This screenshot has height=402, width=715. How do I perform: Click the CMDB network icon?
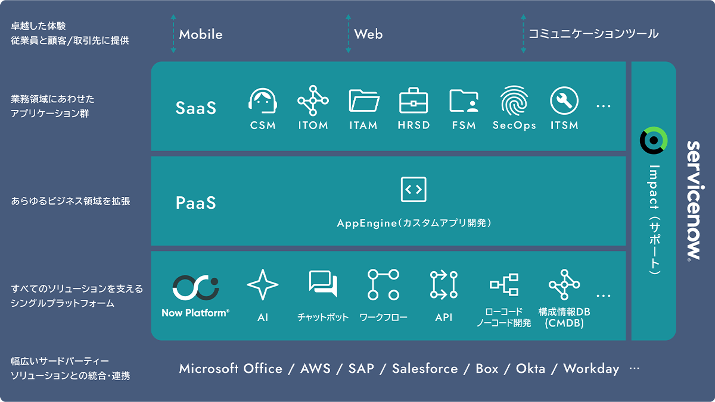564,284
